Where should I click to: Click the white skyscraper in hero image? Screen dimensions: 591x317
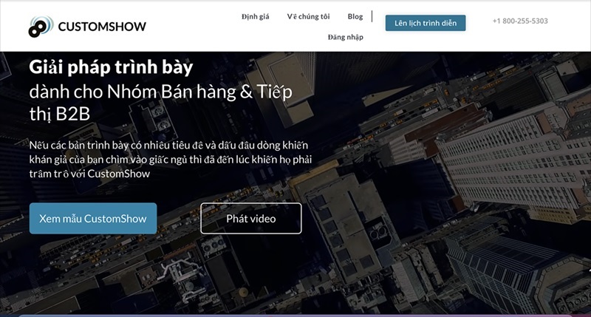coord(509,162)
